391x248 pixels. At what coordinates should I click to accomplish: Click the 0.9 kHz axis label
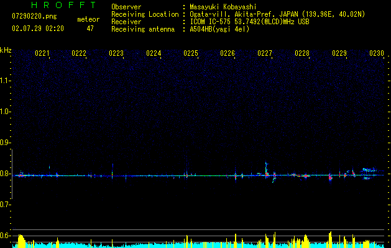click(5, 143)
